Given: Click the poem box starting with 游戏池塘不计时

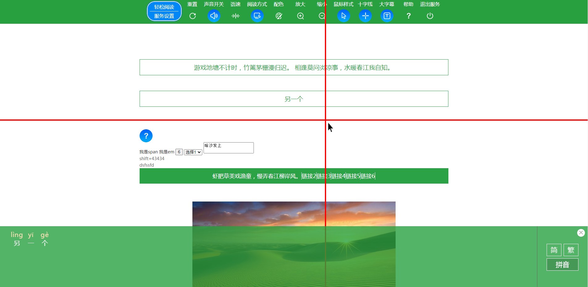Looking at the screenshot, I should [x=294, y=67].
